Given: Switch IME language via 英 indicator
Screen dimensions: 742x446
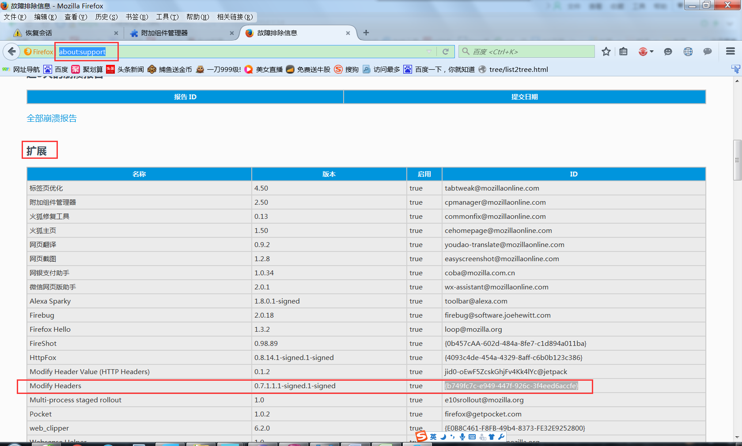Looking at the screenshot, I should pos(433,437).
